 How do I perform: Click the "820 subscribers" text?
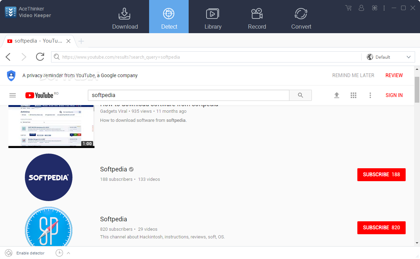(116, 229)
